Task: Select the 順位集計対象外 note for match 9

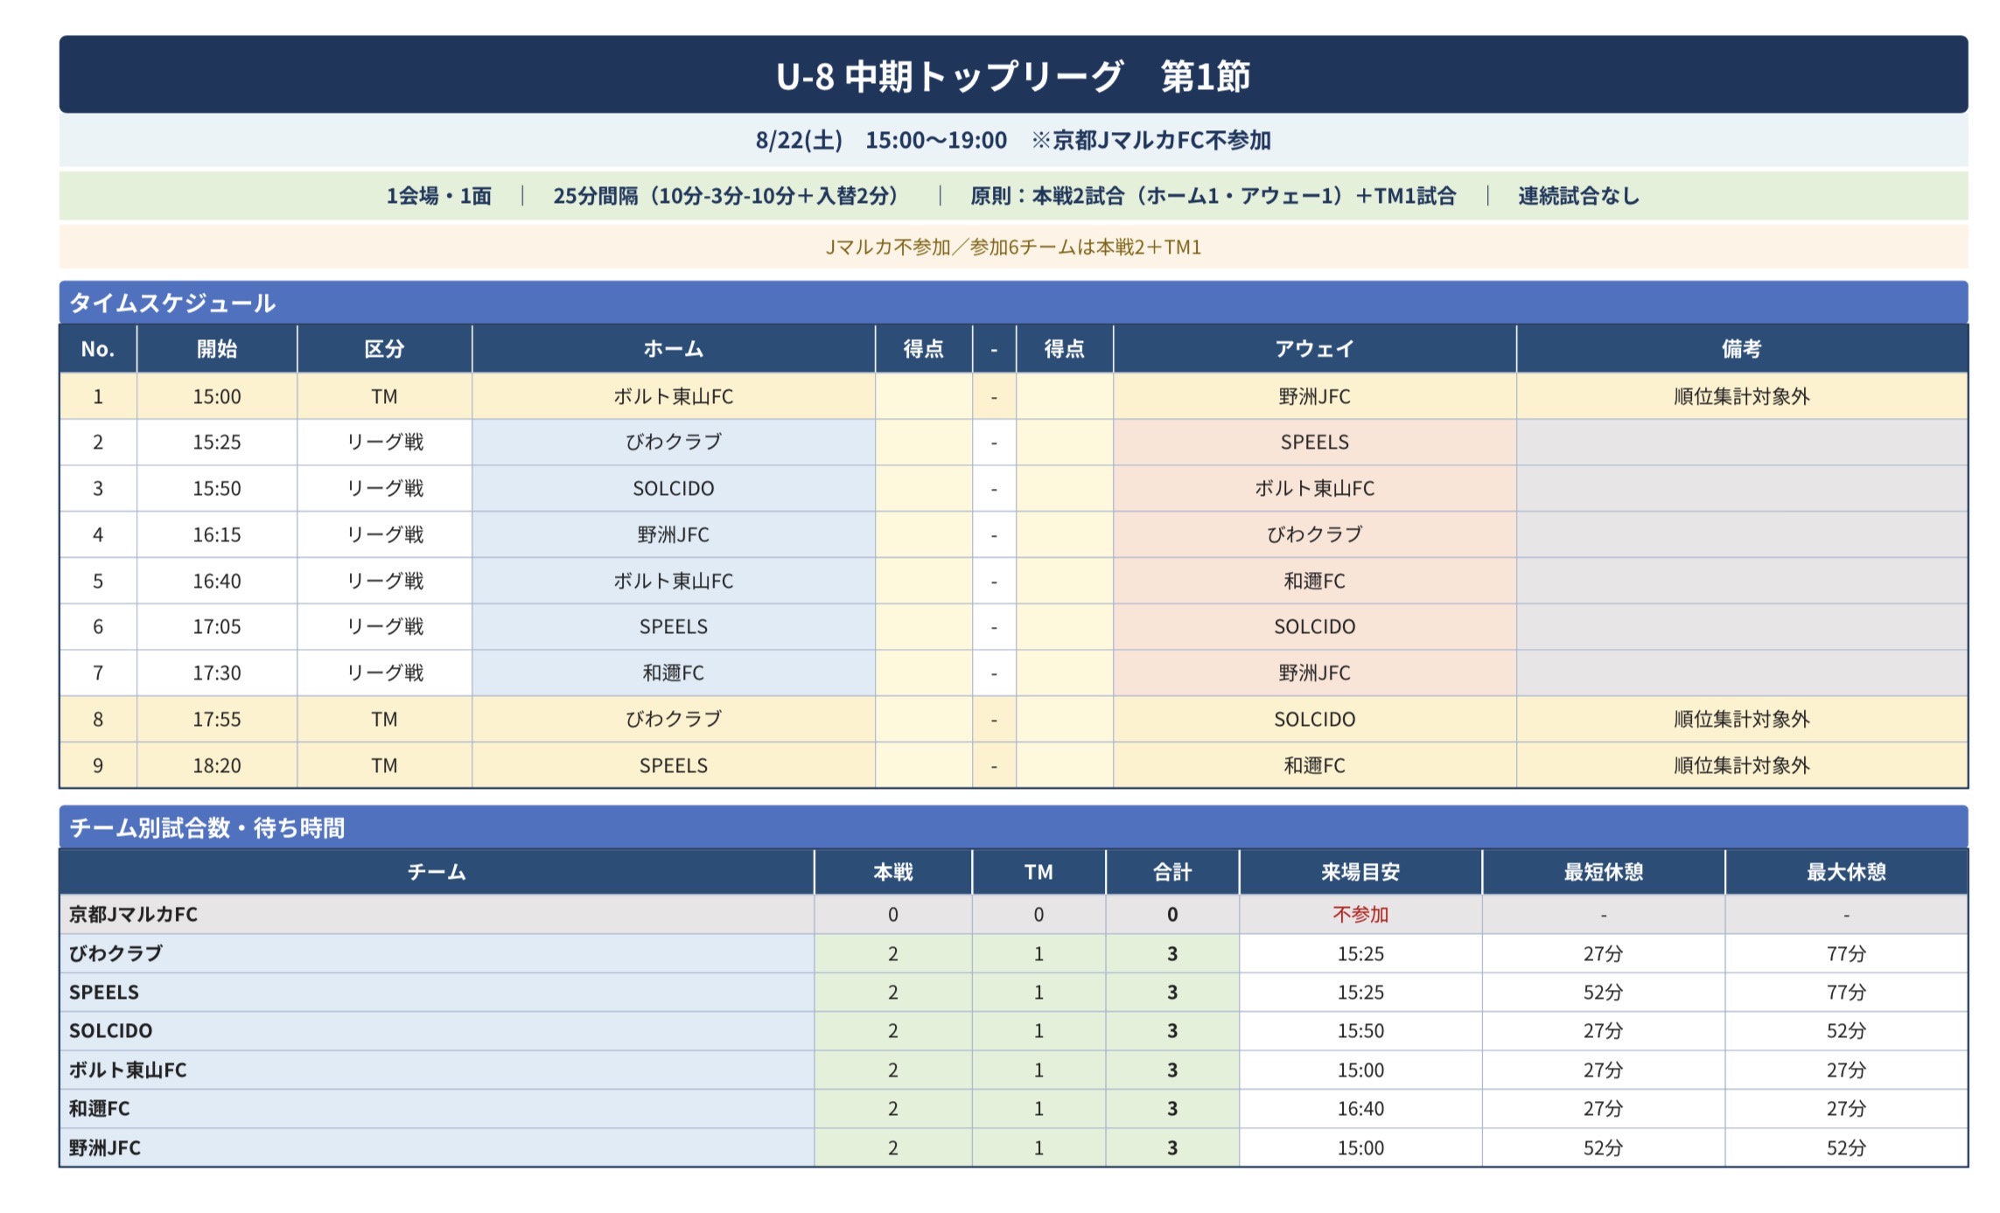Action: (1742, 765)
